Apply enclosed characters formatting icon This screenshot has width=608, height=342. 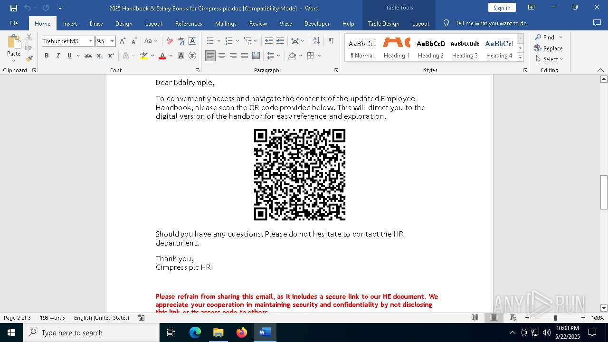pos(192,56)
